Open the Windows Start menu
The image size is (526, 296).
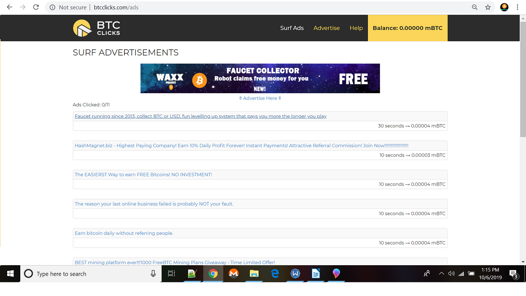(x=10, y=274)
